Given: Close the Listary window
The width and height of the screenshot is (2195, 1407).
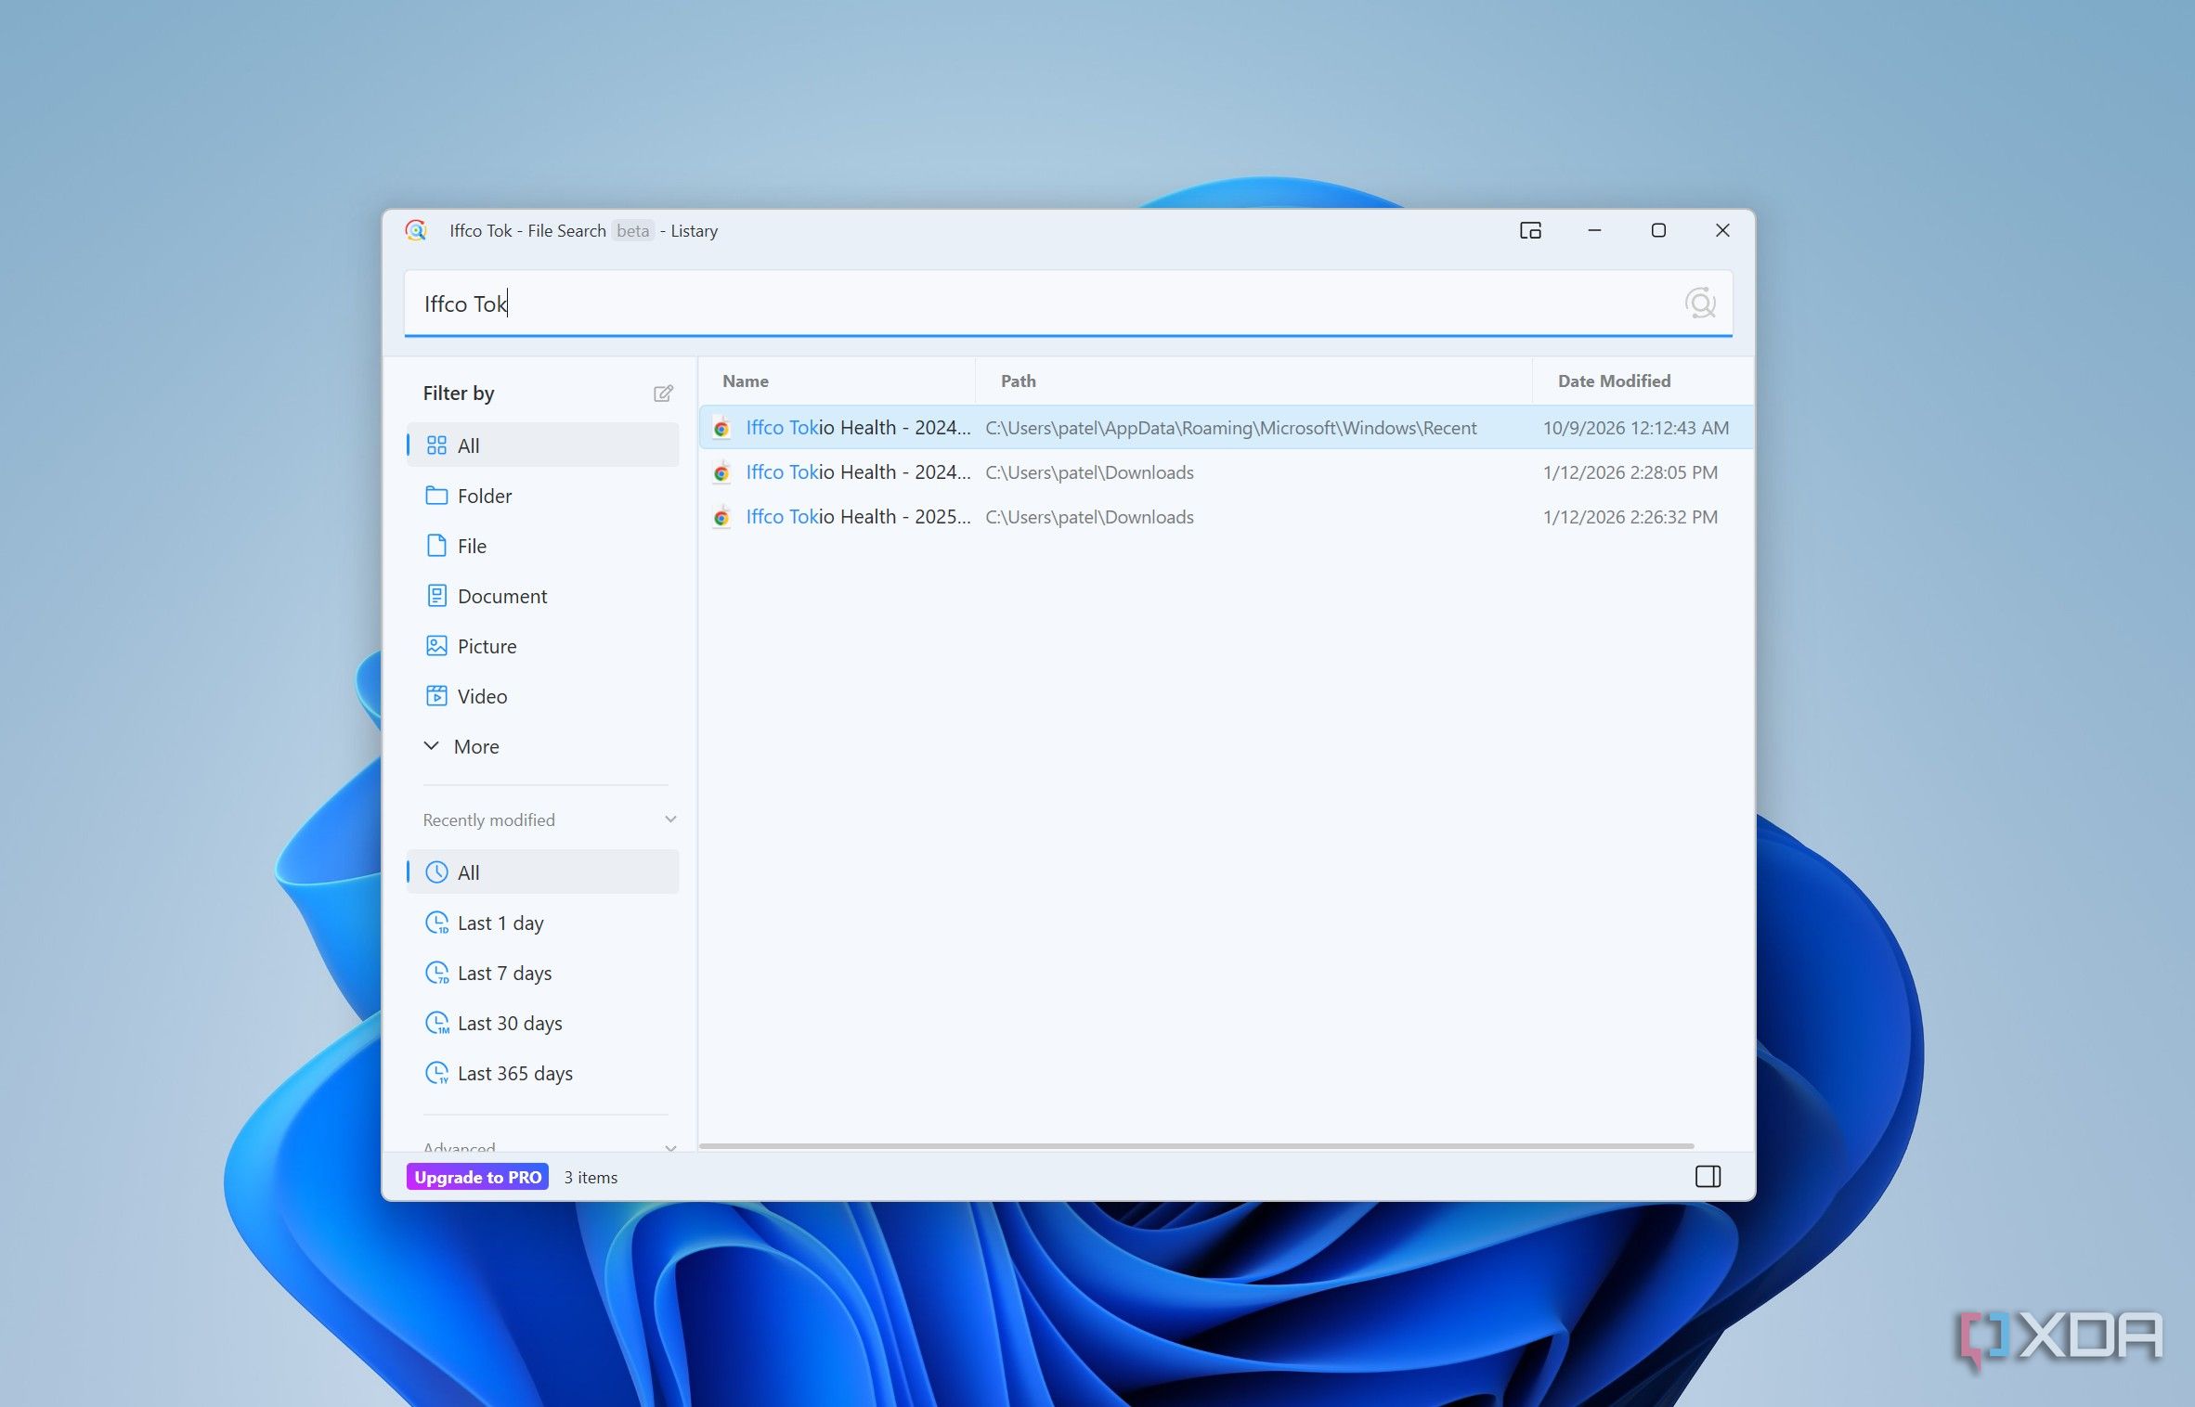Looking at the screenshot, I should (1722, 230).
